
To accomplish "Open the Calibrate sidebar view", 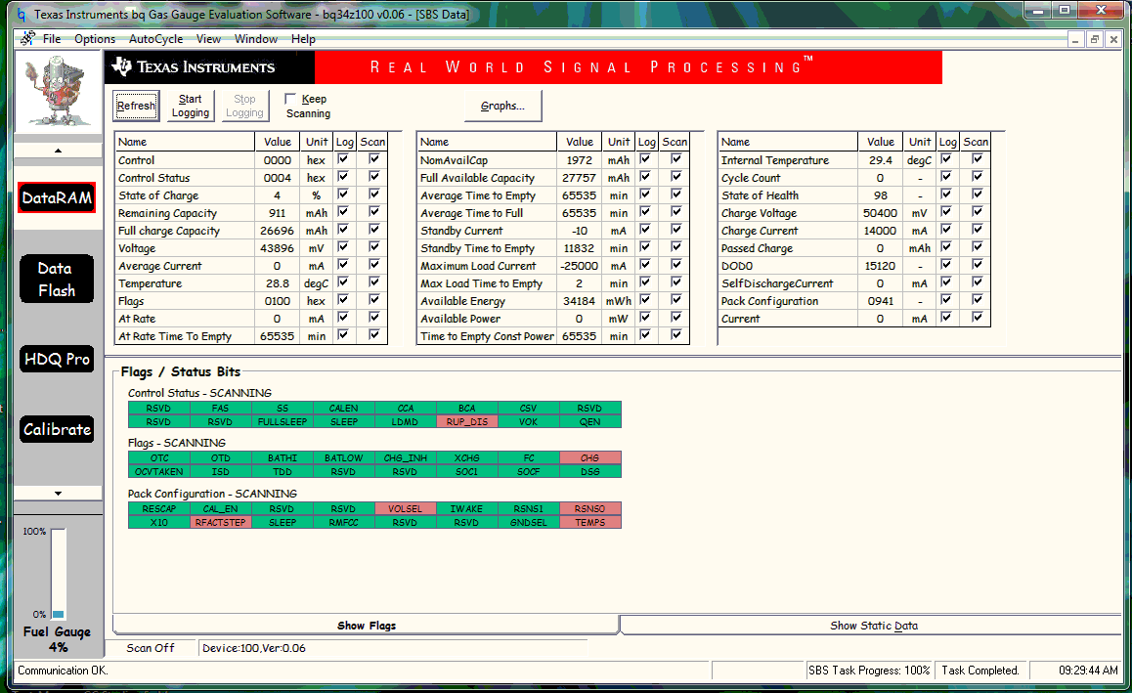I will 57,429.
